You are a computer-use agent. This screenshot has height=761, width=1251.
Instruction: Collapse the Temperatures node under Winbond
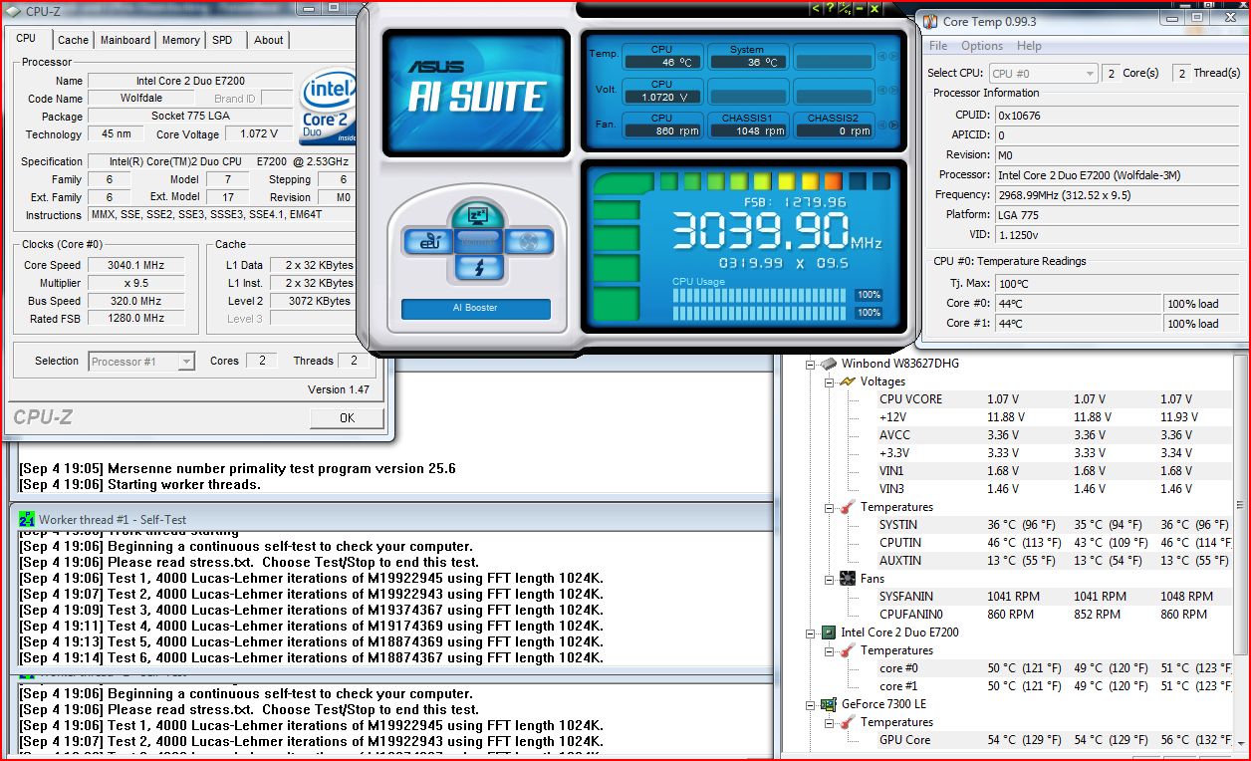830,507
